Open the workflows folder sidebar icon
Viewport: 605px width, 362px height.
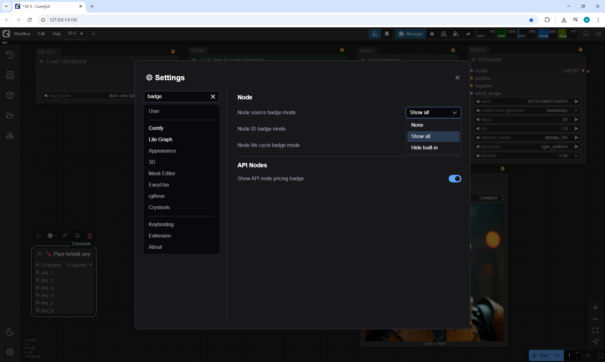tap(10, 115)
